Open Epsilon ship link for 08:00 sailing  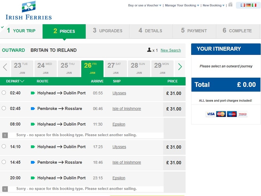(119, 124)
